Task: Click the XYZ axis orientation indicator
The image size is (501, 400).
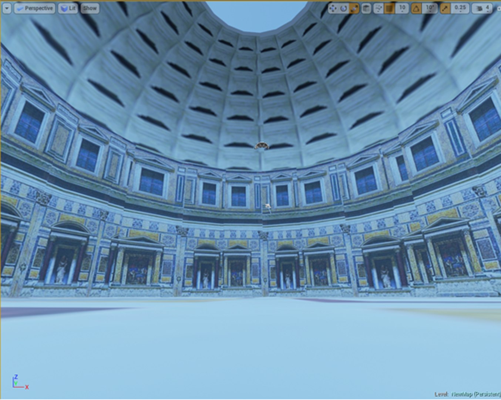Action: tap(20, 381)
